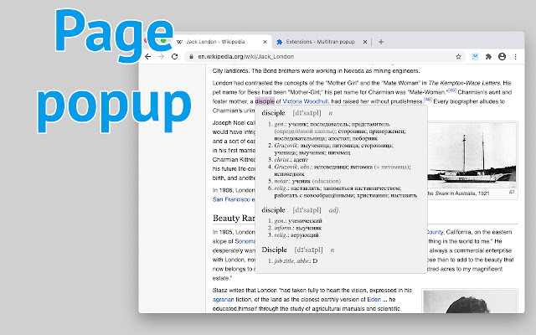Open Chrome's three-dot menu
536x335 pixels.
tap(516, 57)
